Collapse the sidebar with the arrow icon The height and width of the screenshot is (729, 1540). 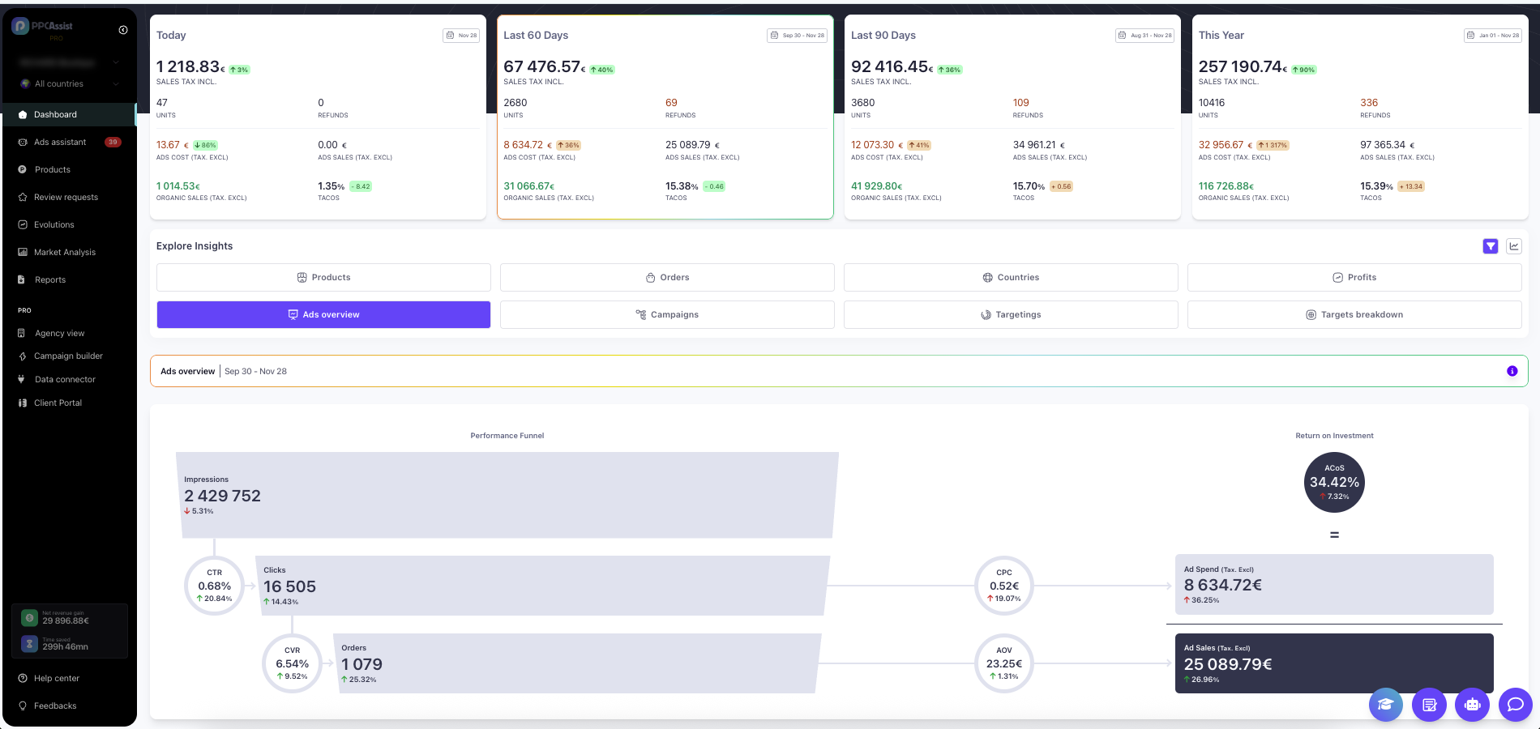point(123,30)
